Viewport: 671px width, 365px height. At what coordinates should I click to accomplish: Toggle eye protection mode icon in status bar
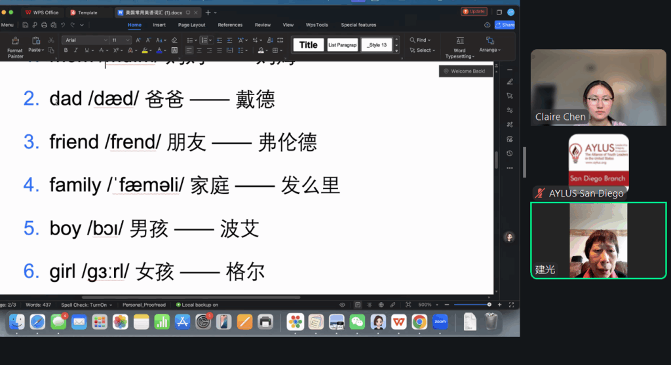(x=342, y=305)
